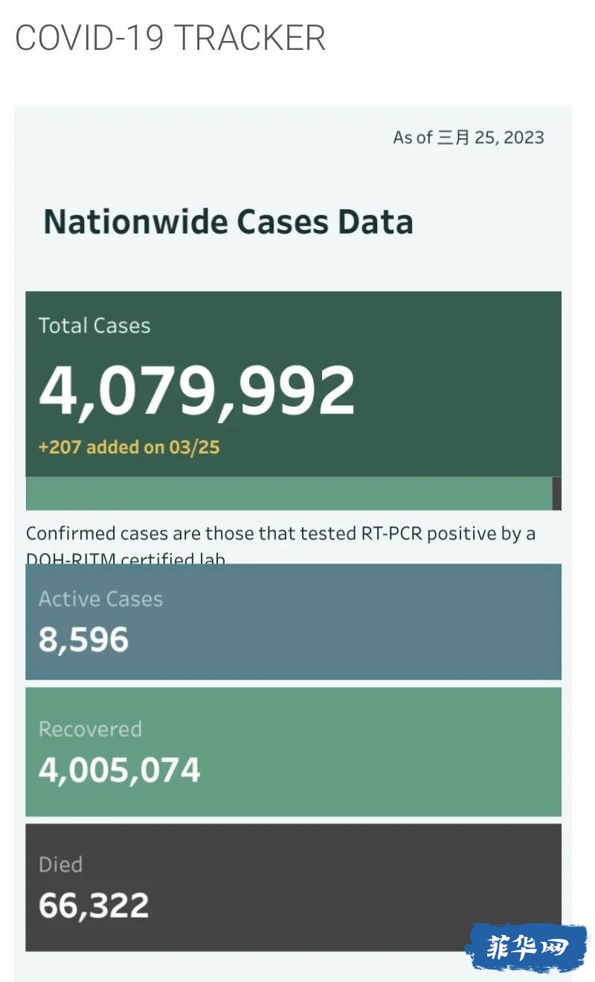Click the 4,005,074 recovered number
This screenshot has height=982, width=595.
click(x=120, y=770)
